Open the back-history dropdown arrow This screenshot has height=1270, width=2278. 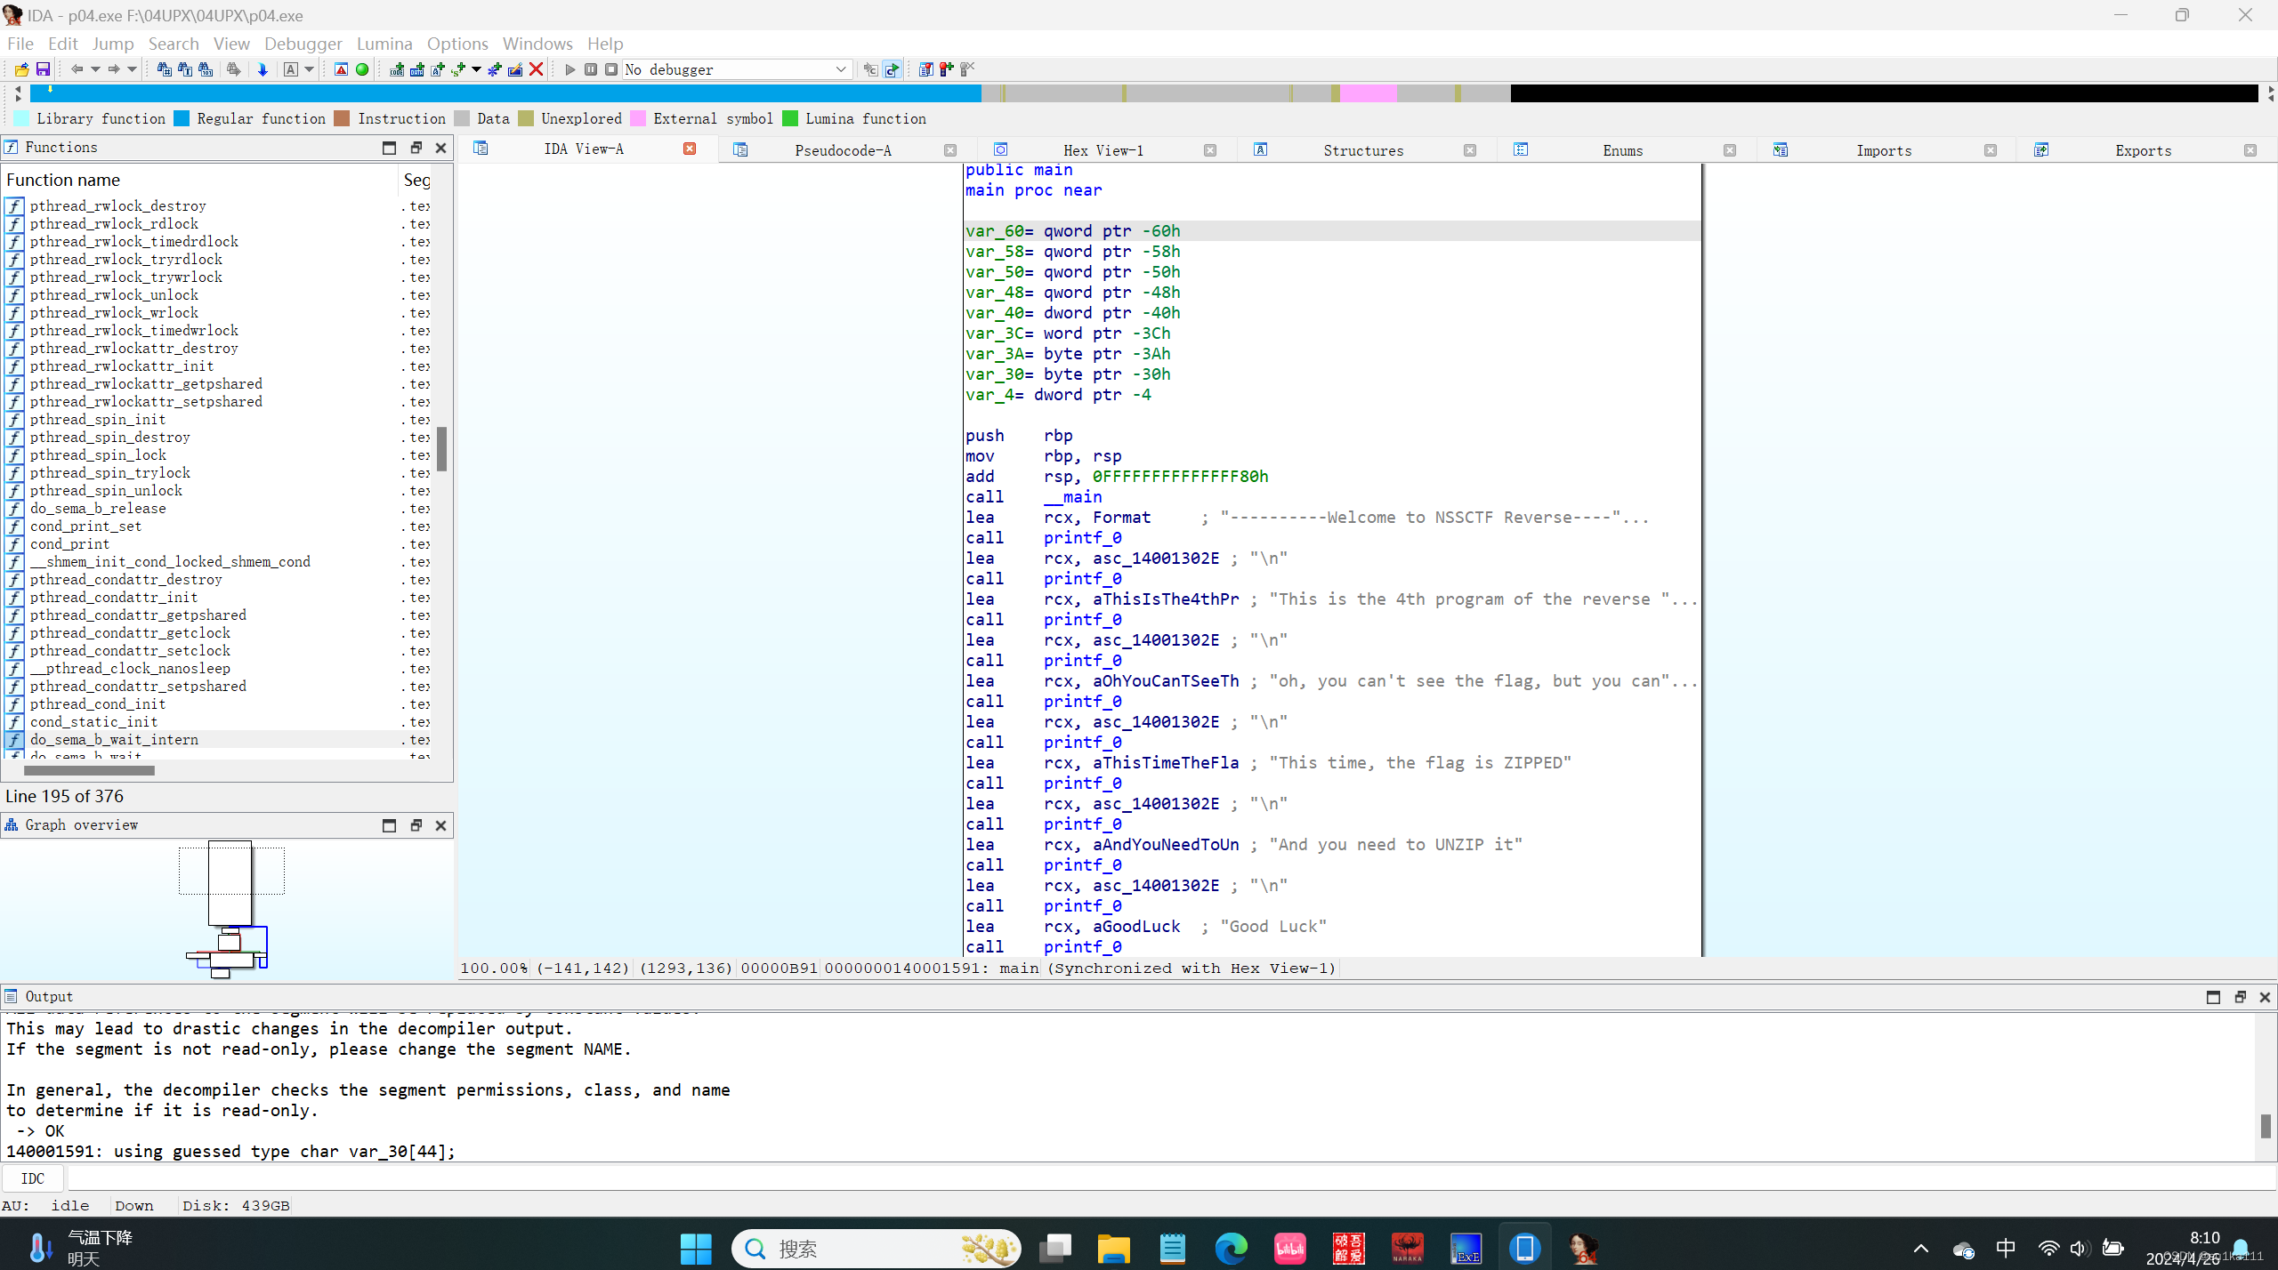pos(95,69)
